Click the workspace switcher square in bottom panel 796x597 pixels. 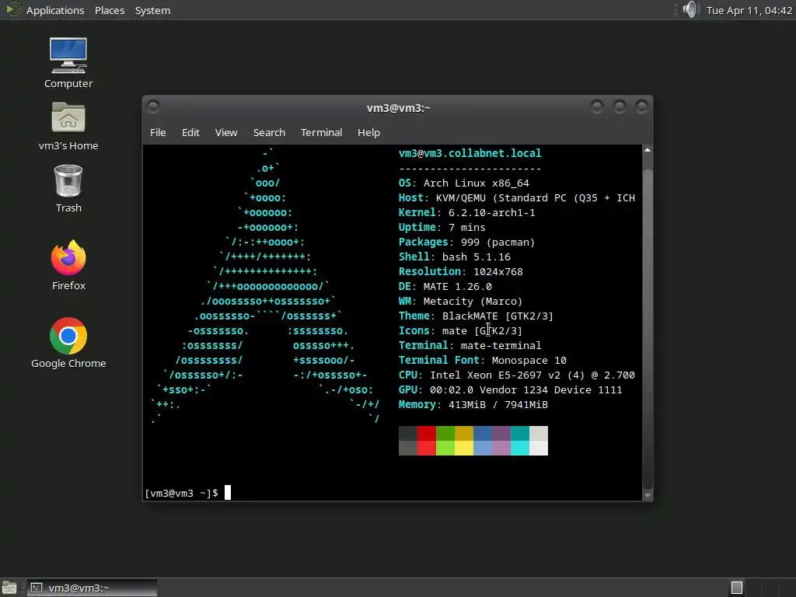coord(737,588)
